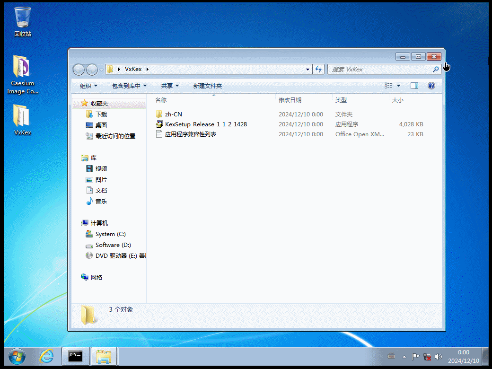Open the address bar history dropdown
This screenshot has height=369, width=492.
pyautogui.click(x=307, y=70)
